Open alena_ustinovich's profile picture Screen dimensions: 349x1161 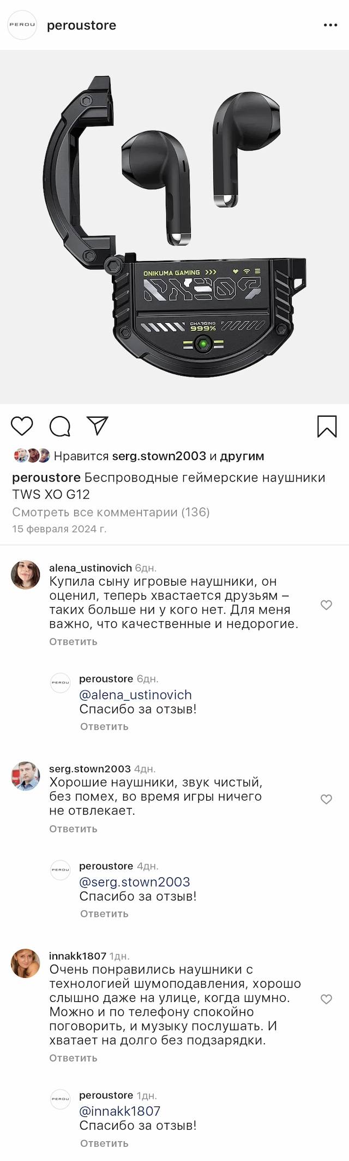[26, 575]
